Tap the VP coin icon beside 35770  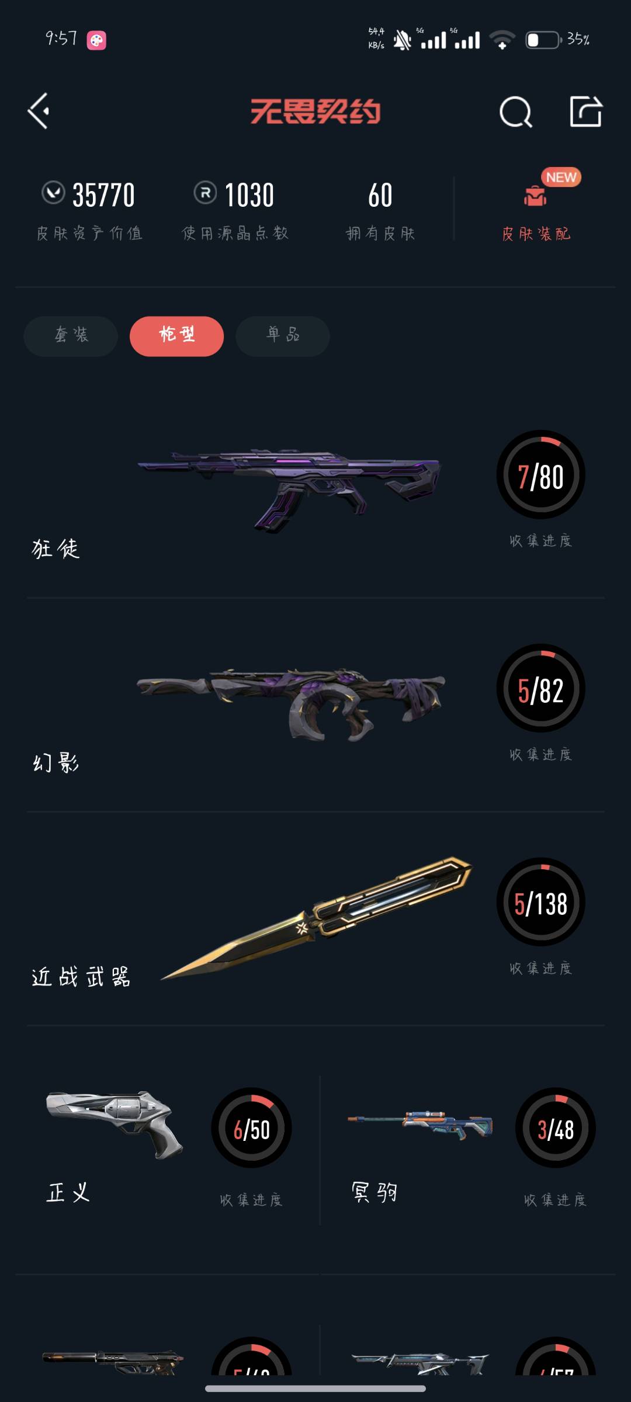(x=53, y=192)
